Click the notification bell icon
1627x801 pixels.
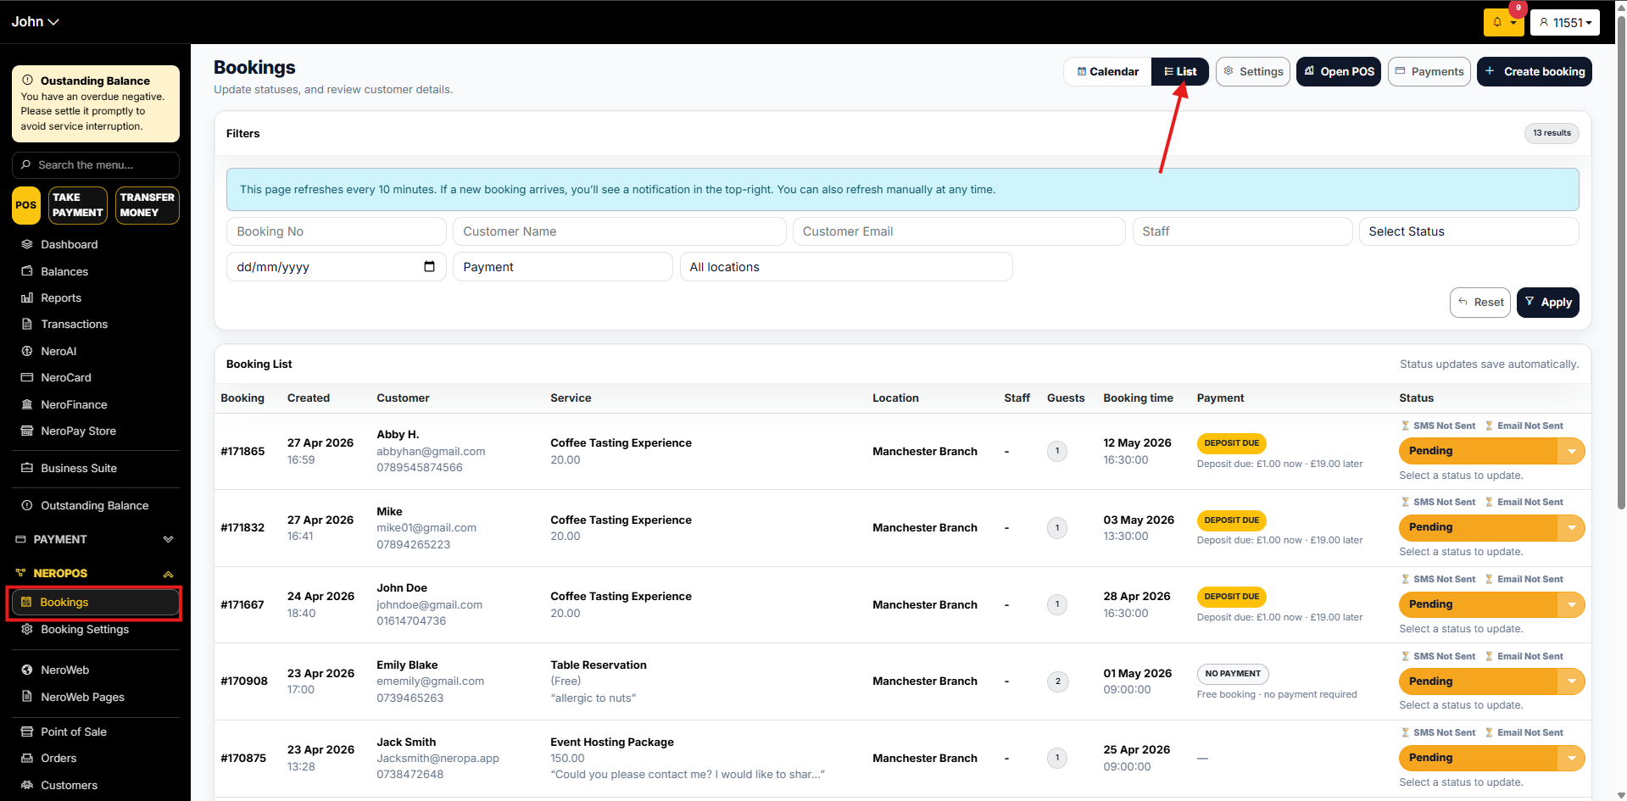point(1498,22)
